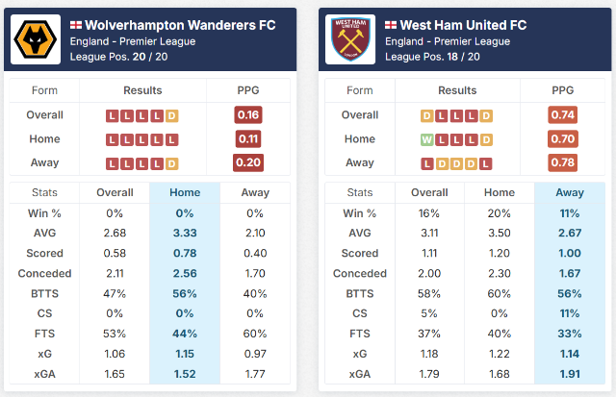This screenshot has width=616, height=397.
Task: Click West Ham's Overall PPG 0.74 badge
Action: [x=562, y=115]
